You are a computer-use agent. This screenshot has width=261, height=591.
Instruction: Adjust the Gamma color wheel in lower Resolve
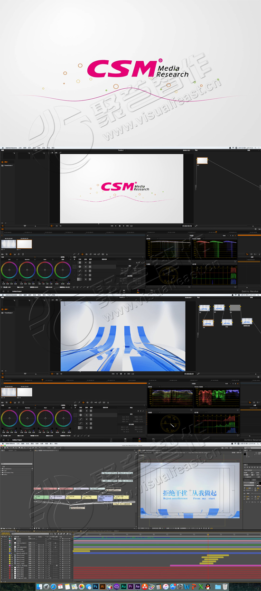tap(28, 418)
